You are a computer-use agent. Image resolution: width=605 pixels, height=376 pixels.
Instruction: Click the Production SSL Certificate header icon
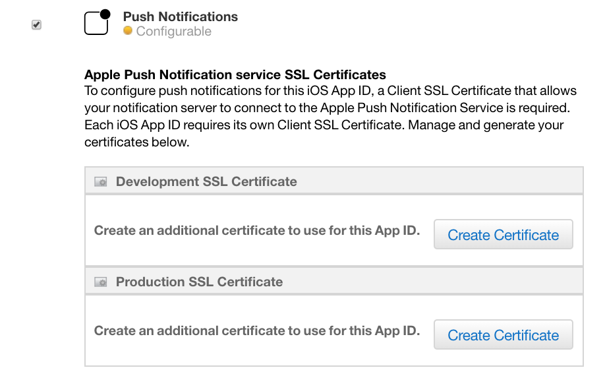(101, 282)
